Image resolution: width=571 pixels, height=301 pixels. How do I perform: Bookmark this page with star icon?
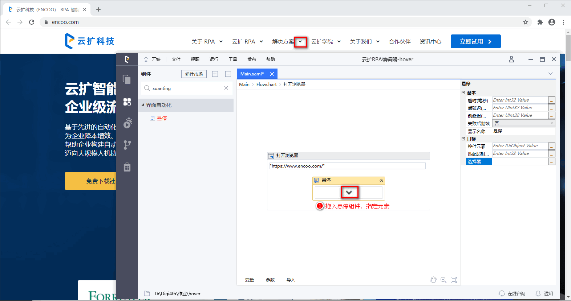526,22
